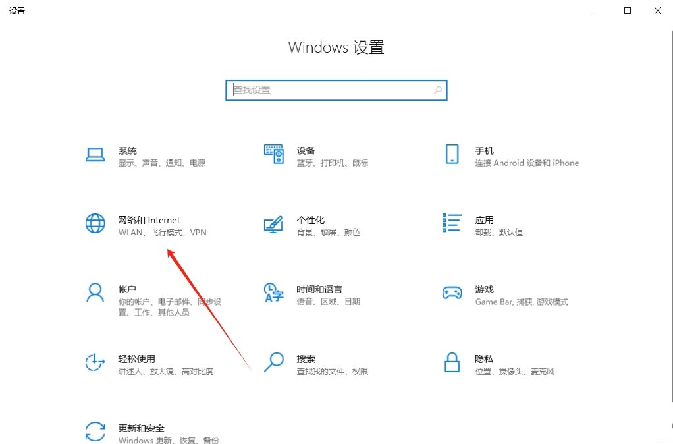
Task: Open the 设备 settings title
Action: tap(306, 151)
